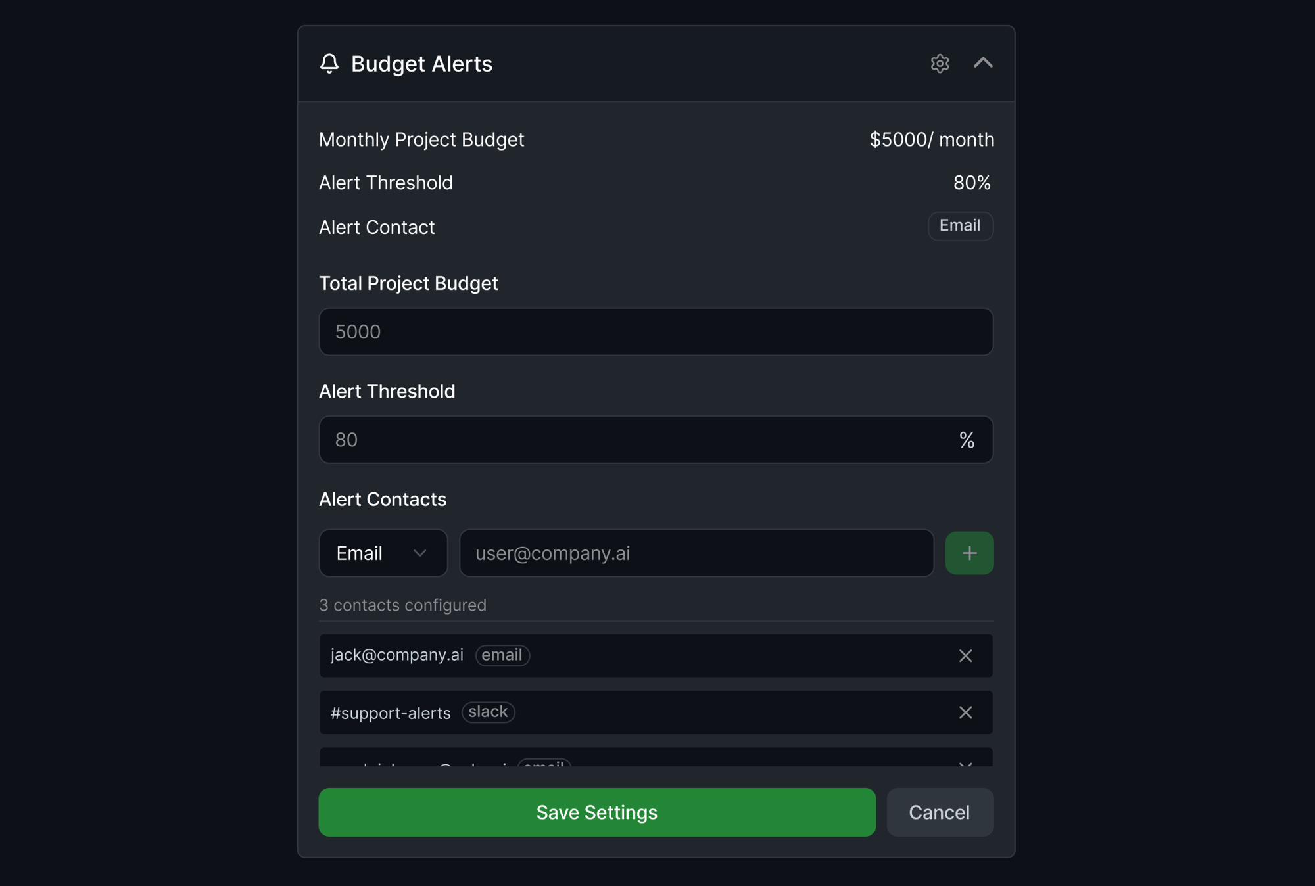This screenshot has height=886, width=1315.
Task: Click the bell icon beside Budget Alerts
Action: tap(329, 64)
